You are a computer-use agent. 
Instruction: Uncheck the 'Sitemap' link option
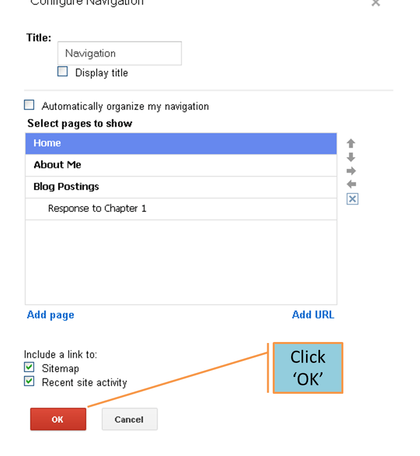(29, 367)
